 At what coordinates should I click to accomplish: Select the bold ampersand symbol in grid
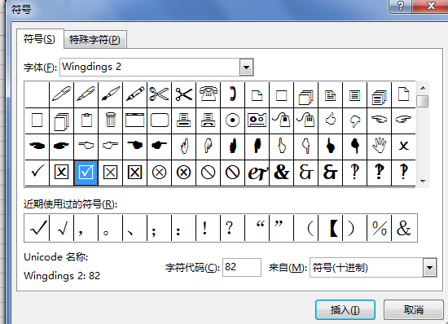282,173
